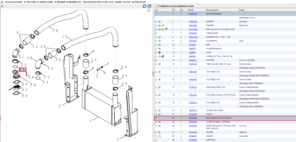Click the green arrow icon in CLAMP,78mm row
Screen dimensions: 296x142
159,110
